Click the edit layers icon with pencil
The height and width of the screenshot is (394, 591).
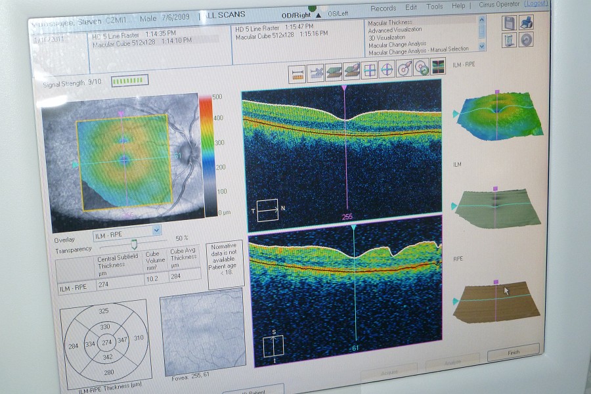pyautogui.click(x=351, y=70)
